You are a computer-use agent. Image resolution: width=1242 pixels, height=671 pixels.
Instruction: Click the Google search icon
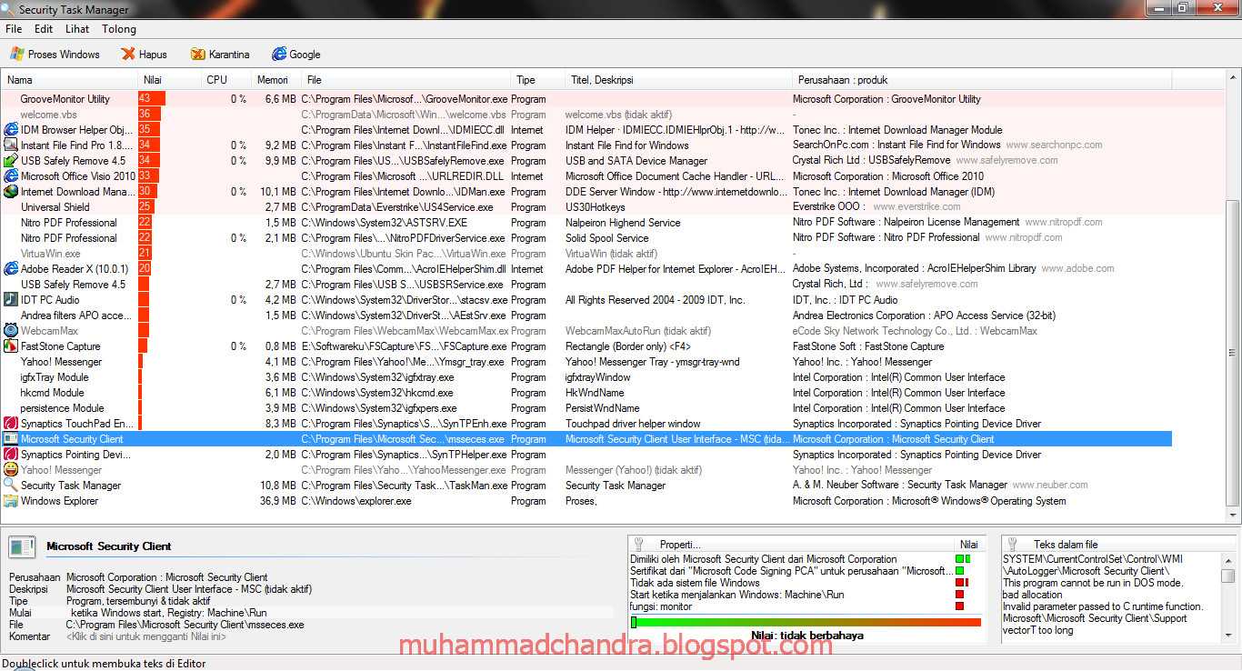click(x=279, y=55)
